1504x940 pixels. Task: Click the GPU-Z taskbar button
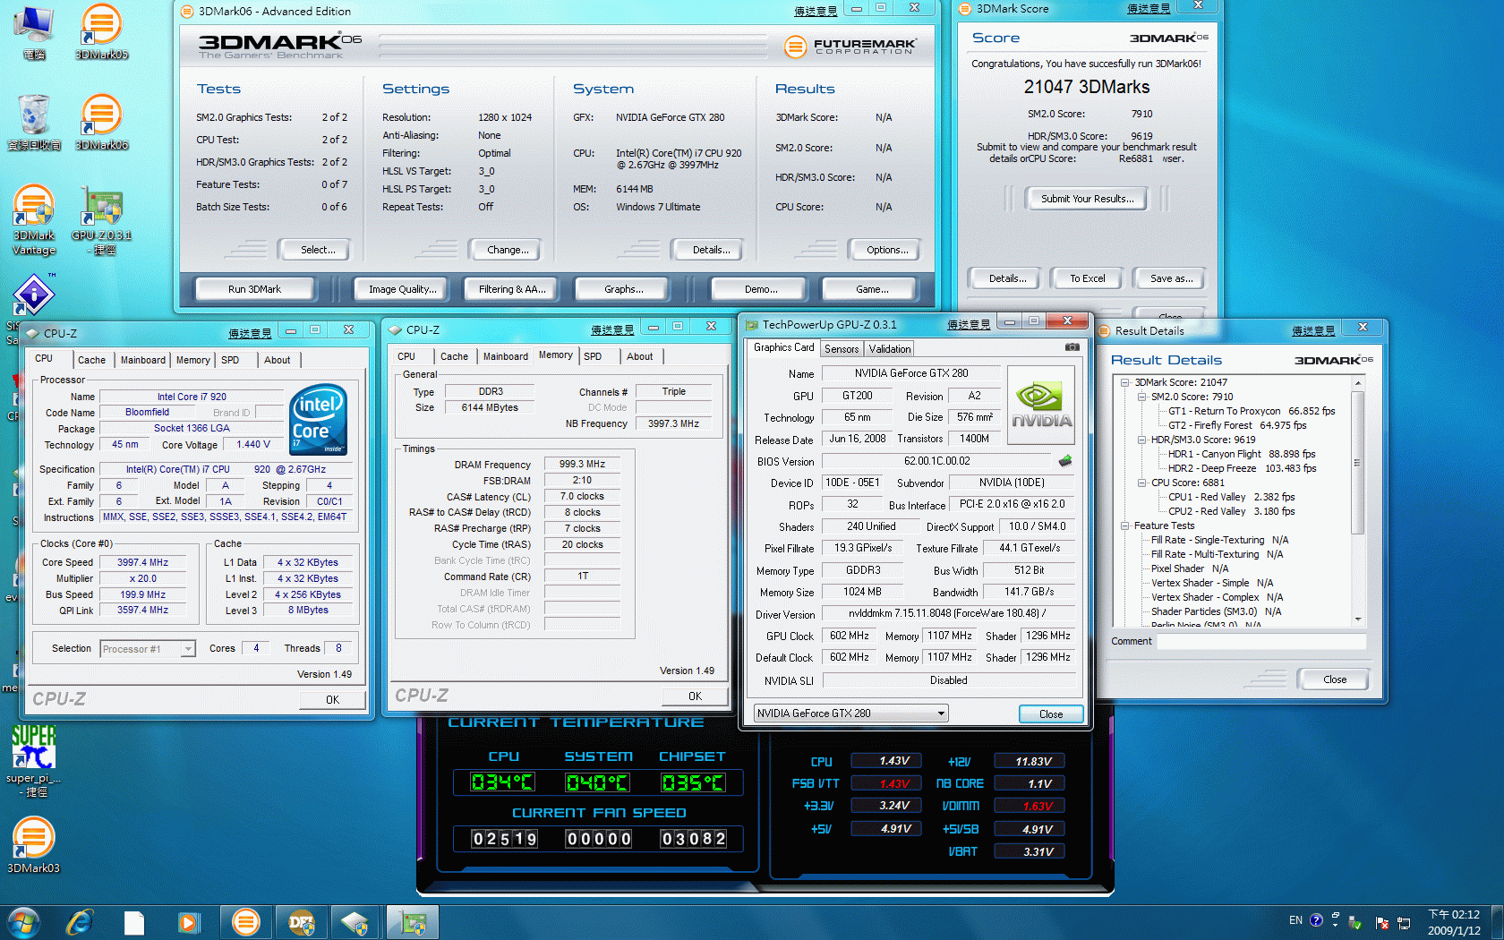click(413, 922)
